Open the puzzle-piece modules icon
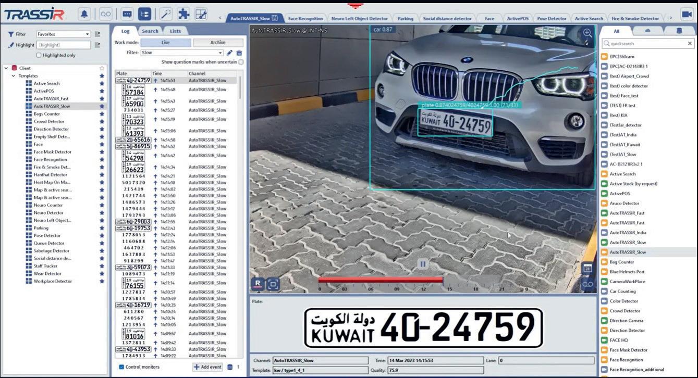Image resolution: width=698 pixels, height=378 pixels. [183, 14]
